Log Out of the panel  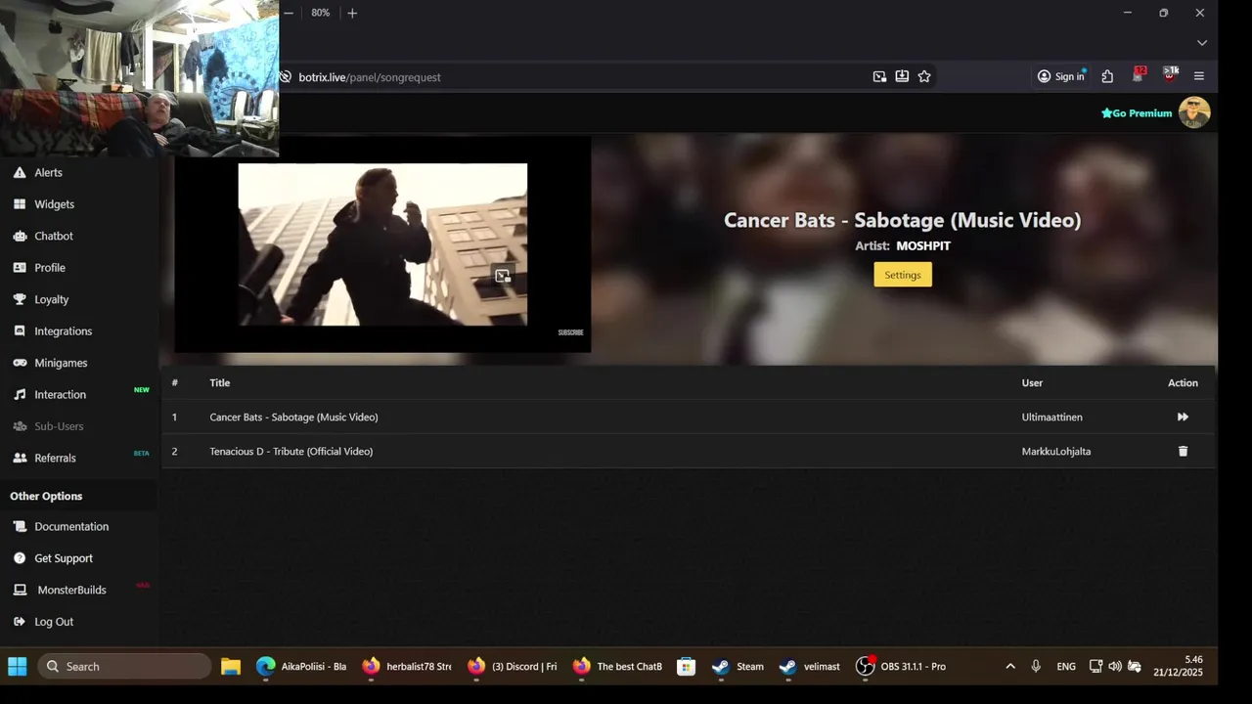[54, 622]
